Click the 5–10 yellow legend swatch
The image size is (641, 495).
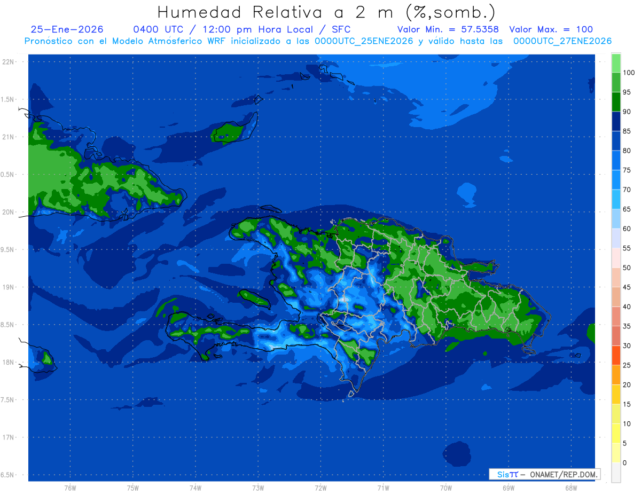point(616,433)
